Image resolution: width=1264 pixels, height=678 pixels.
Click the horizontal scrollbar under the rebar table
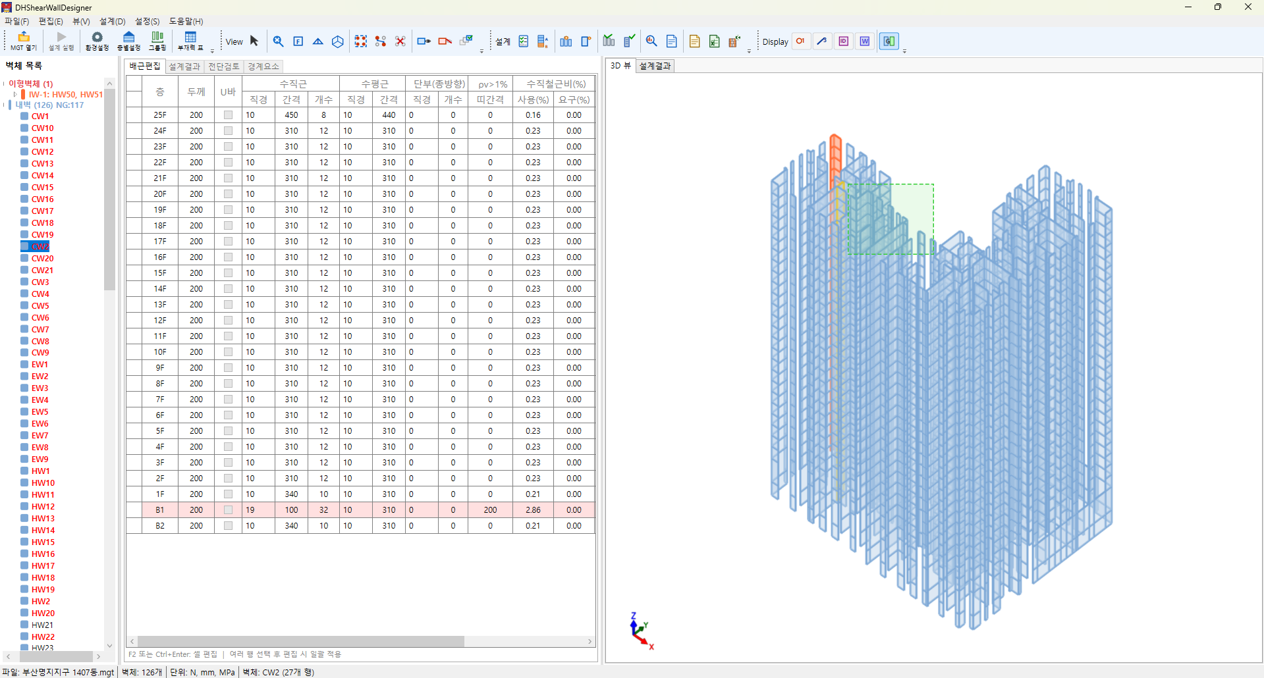click(x=300, y=641)
